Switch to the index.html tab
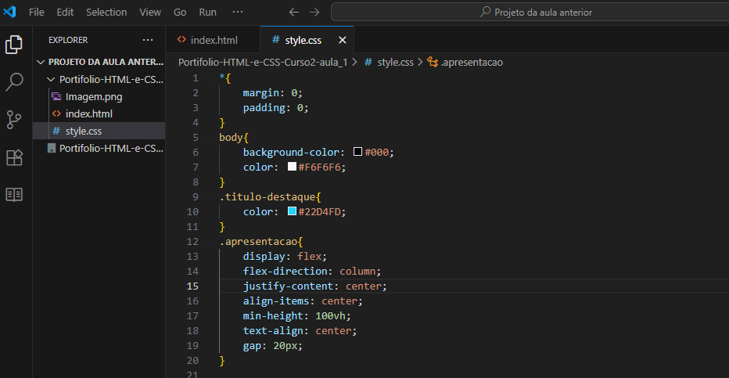The image size is (729, 378). click(x=213, y=40)
